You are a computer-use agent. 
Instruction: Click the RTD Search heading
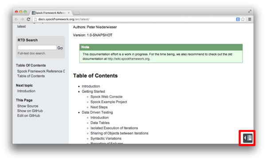tap(27, 40)
